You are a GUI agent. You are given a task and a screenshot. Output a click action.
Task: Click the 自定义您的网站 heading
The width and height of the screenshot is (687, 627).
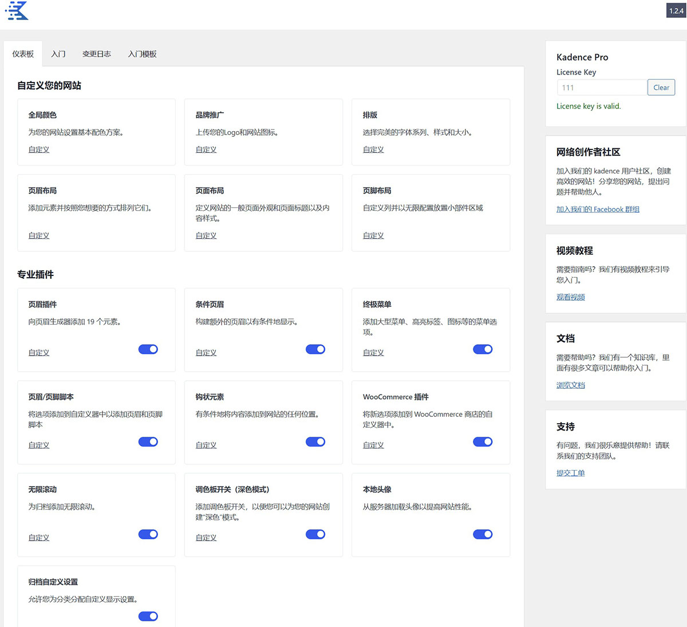[49, 86]
